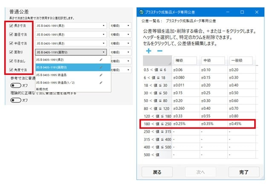Click the 精級 column header field

[185, 61]
